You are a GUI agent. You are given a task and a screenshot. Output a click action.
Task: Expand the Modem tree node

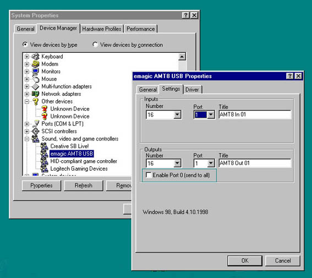27,64
